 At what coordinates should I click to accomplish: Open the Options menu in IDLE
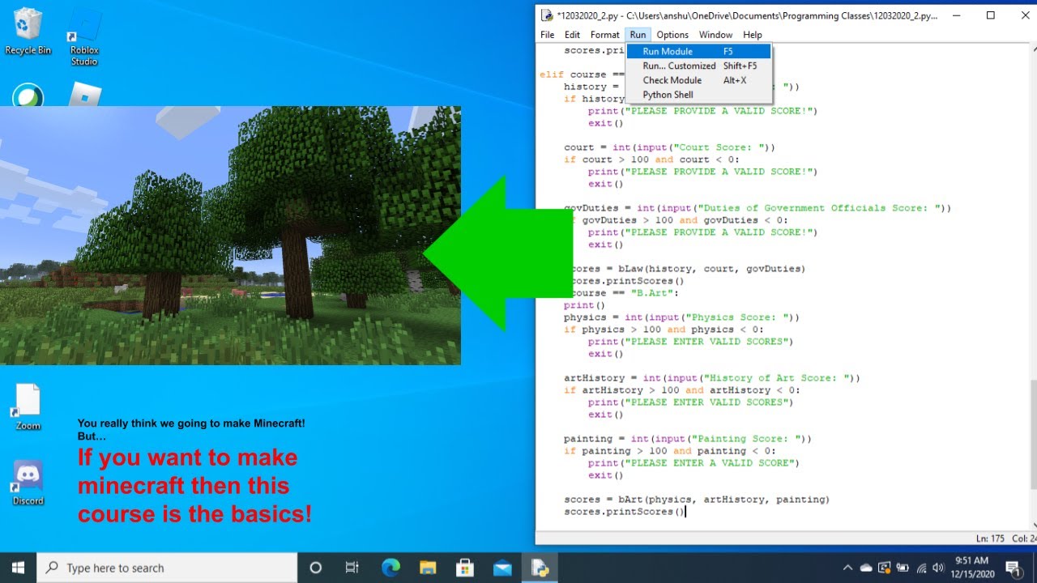pos(672,35)
